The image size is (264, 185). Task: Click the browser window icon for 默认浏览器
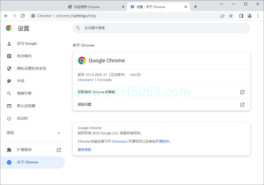tap(9, 106)
